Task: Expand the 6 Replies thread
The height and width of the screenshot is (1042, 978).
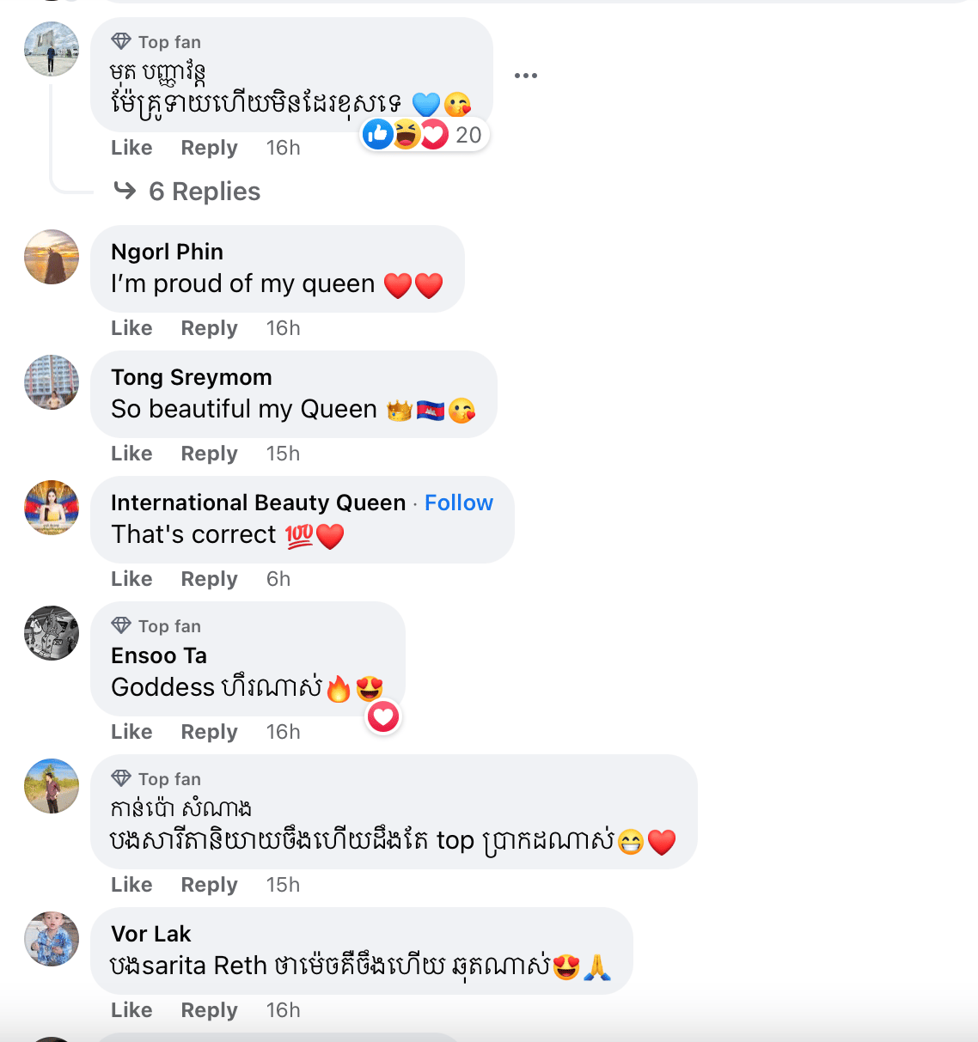Action: tap(205, 191)
